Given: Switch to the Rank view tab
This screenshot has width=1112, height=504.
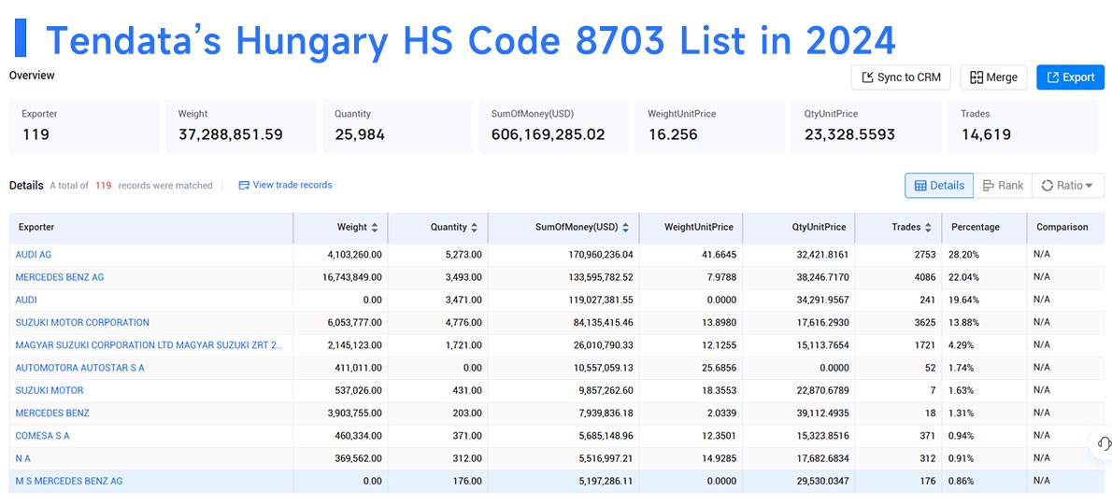Looking at the screenshot, I should click(1003, 186).
